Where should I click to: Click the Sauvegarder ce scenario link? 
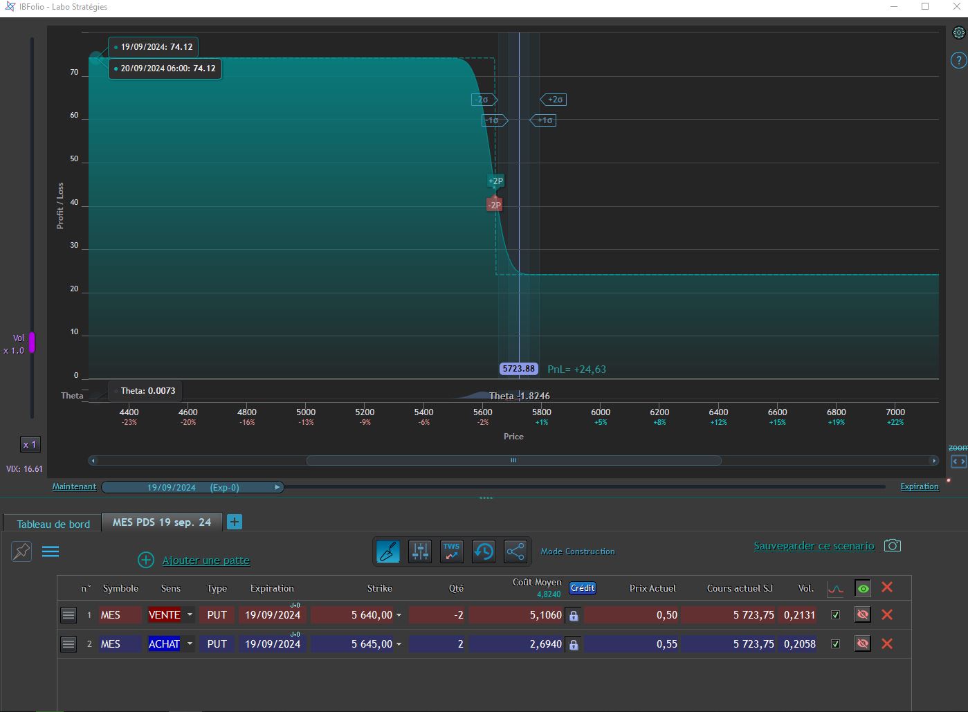click(814, 546)
